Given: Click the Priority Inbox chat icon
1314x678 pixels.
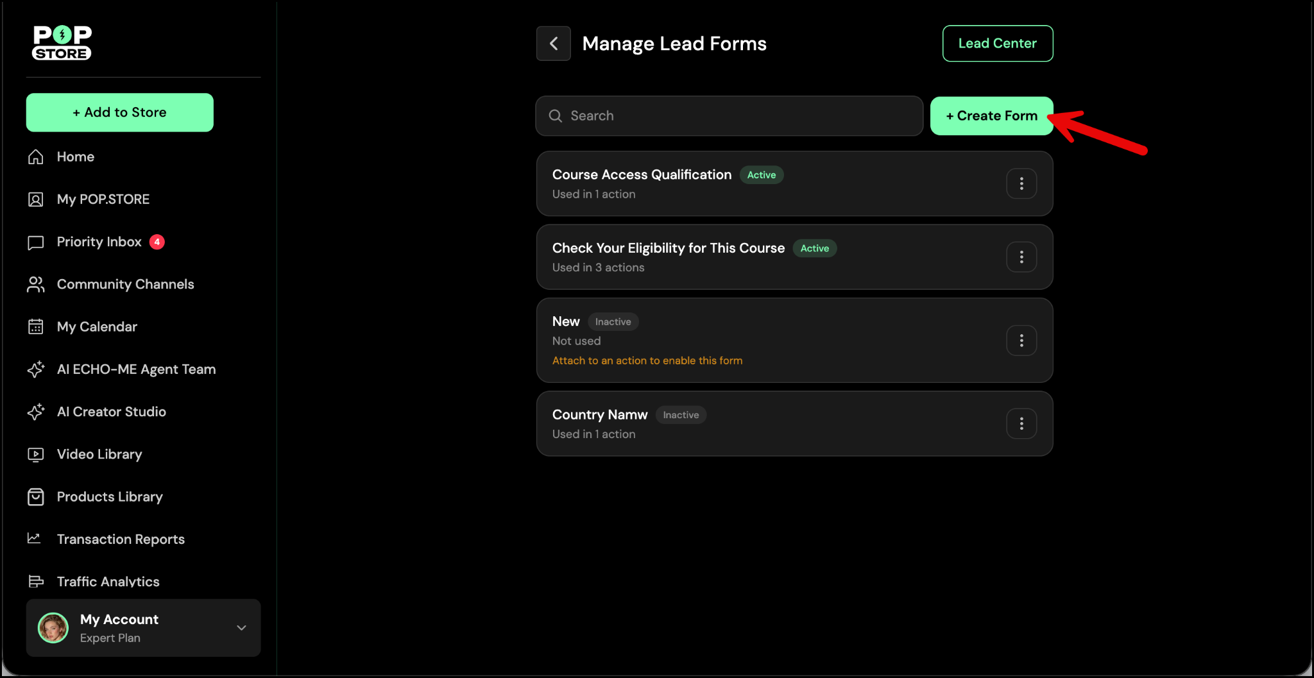Looking at the screenshot, I should point(36,242).
